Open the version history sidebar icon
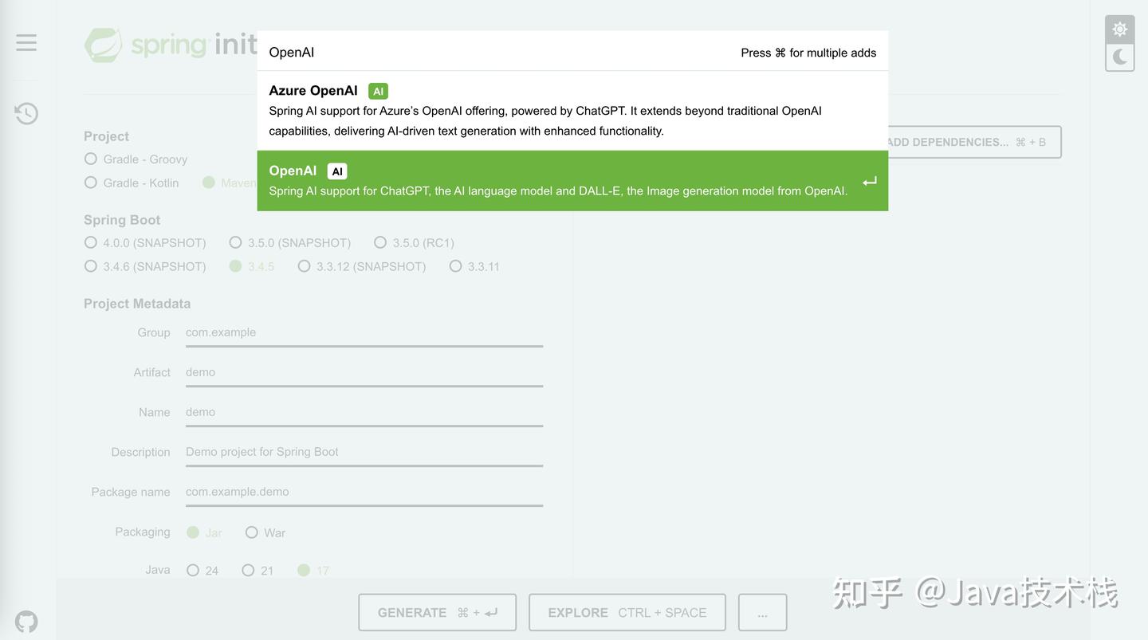1148x640 pixels. point(26,112)
